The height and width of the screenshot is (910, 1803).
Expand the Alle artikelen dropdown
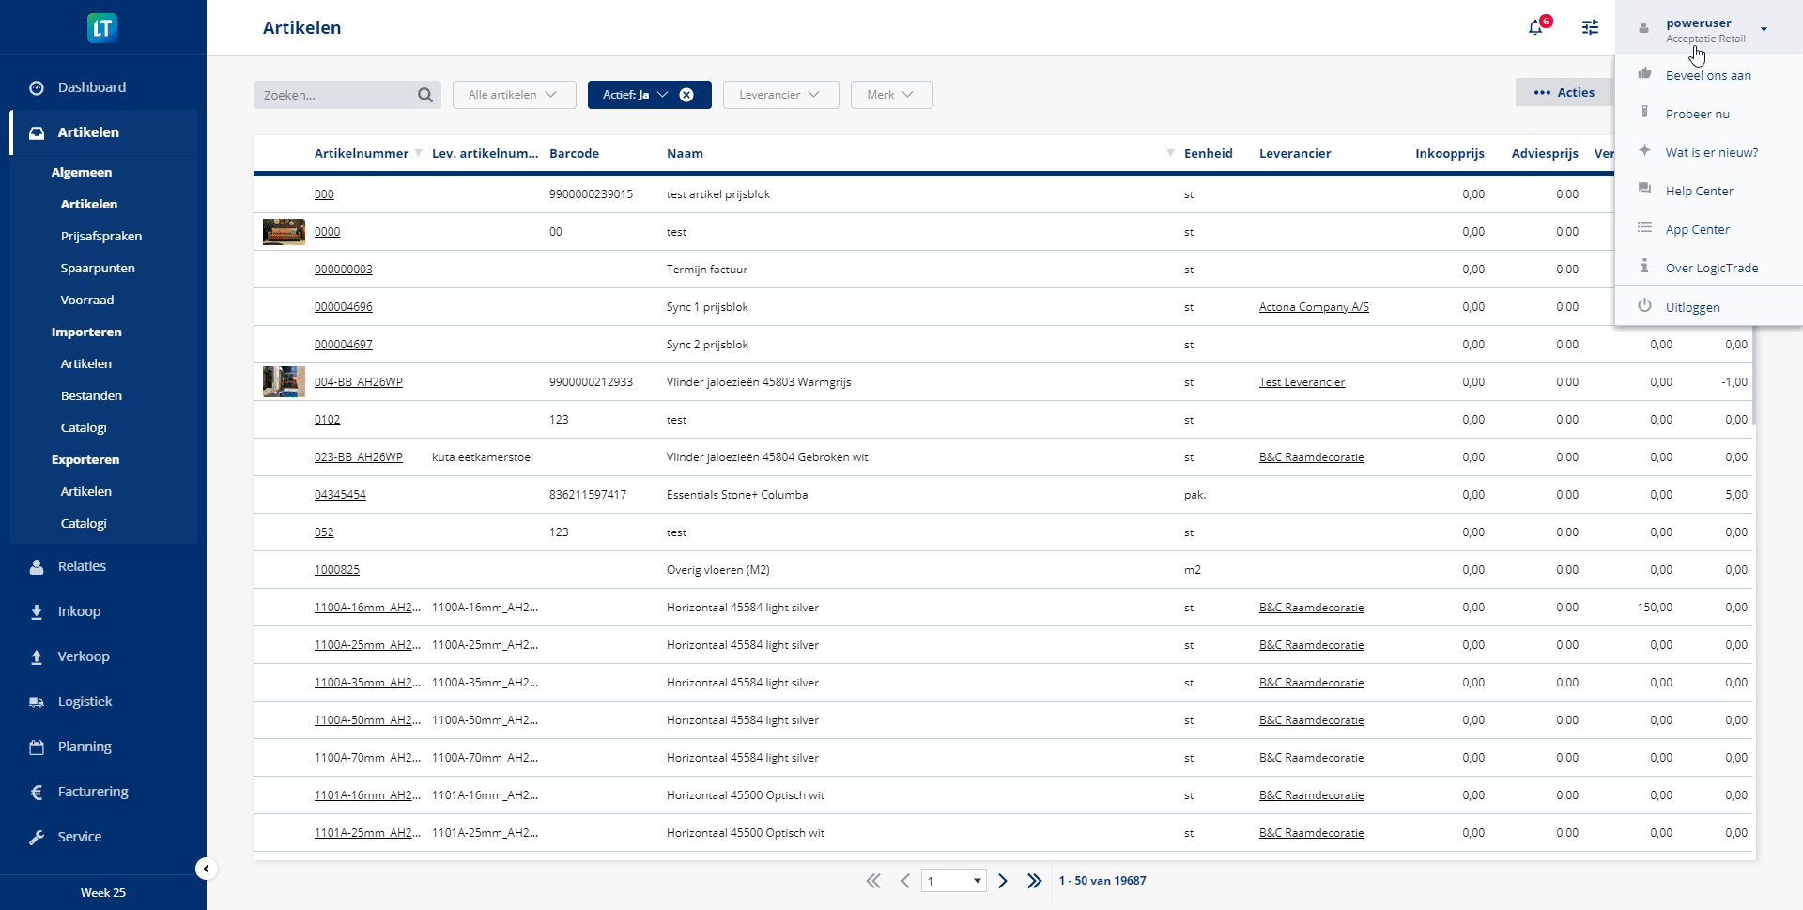tap(513, 95)
